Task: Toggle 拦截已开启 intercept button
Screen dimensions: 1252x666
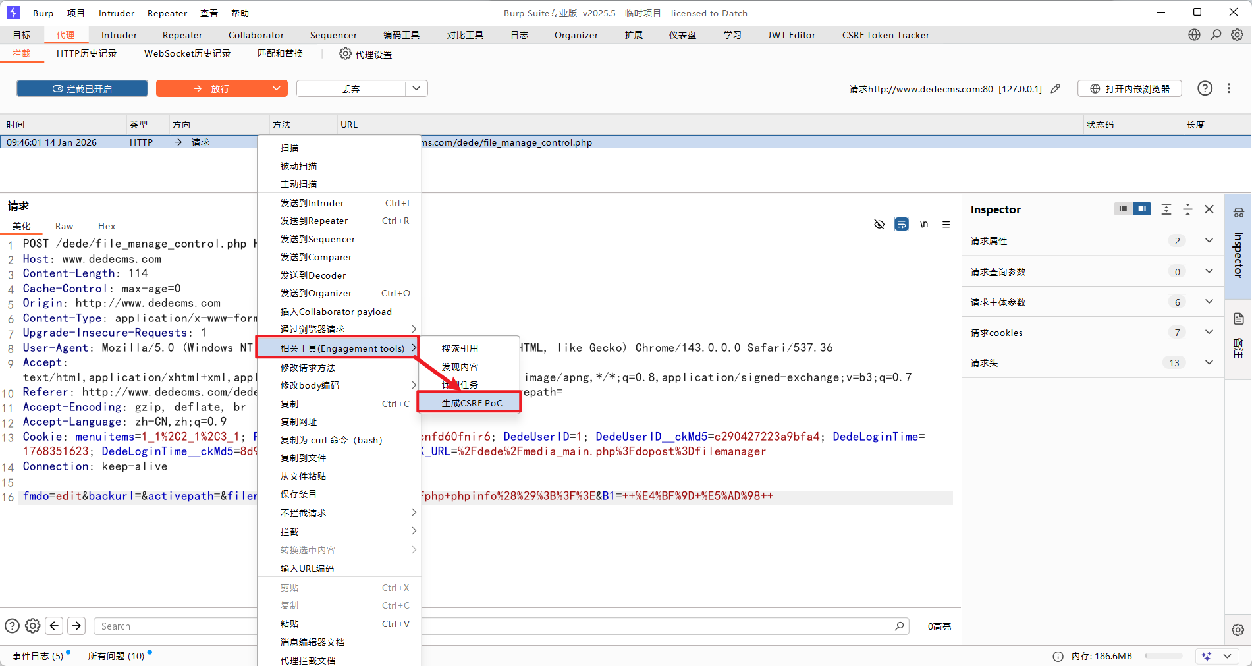Action: click(82, 88)
